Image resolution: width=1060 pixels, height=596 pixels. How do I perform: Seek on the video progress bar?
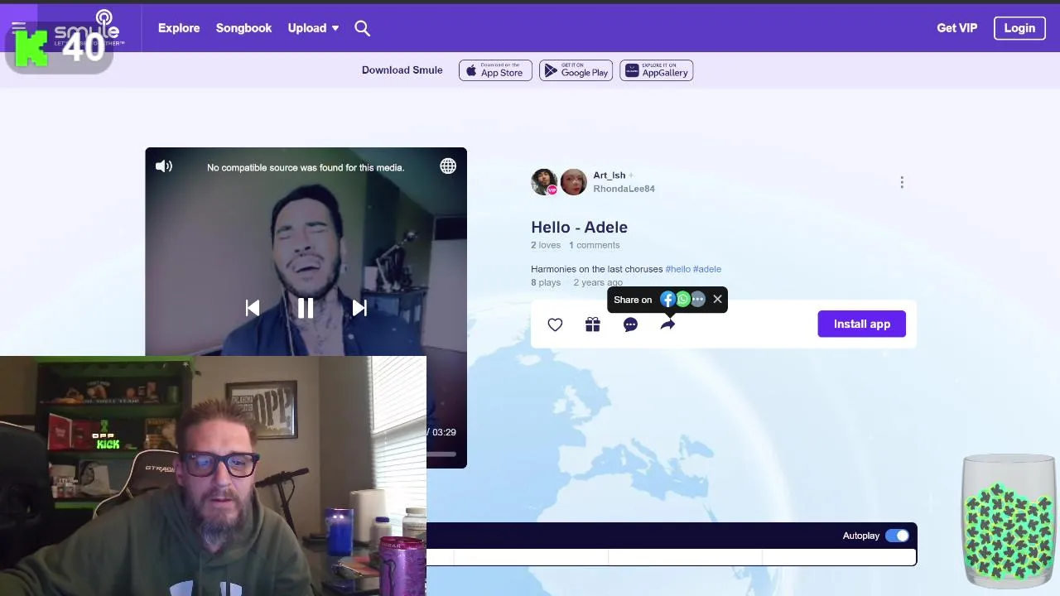click(x=441, y=454)
